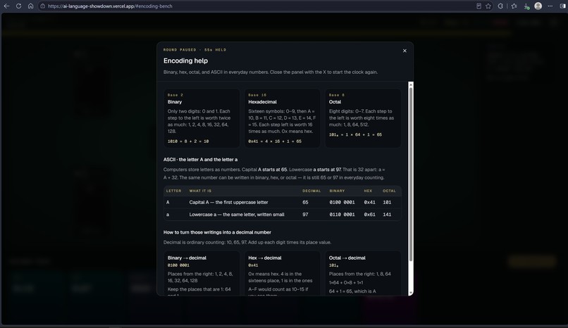Viewport: 568px width, 328px height.
Task: Click the 'Hex → decimal' card title
Action: click(x=264, y=258)
